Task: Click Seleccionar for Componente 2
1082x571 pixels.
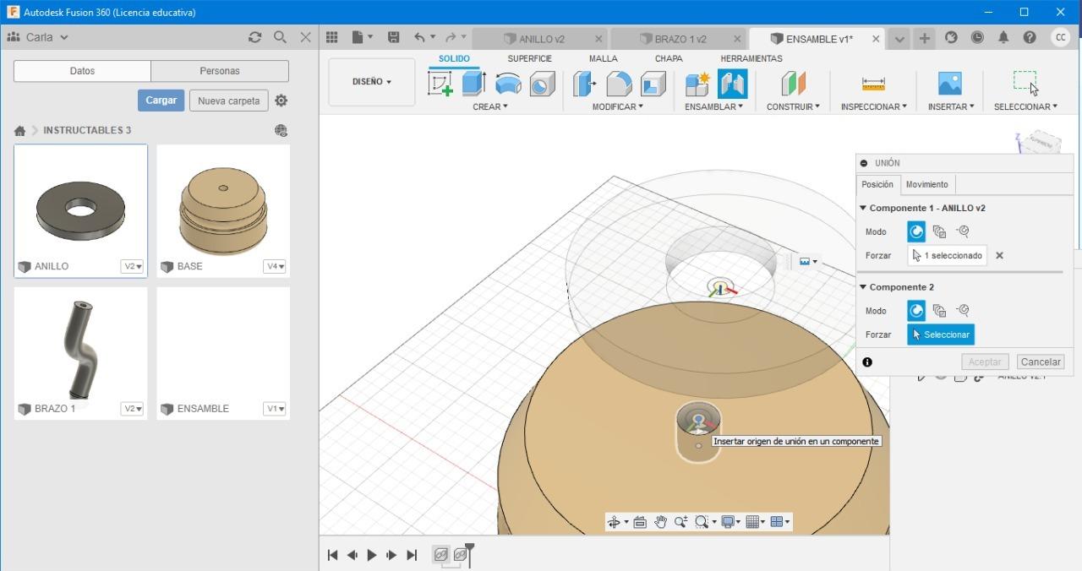Action: point(940,334)
